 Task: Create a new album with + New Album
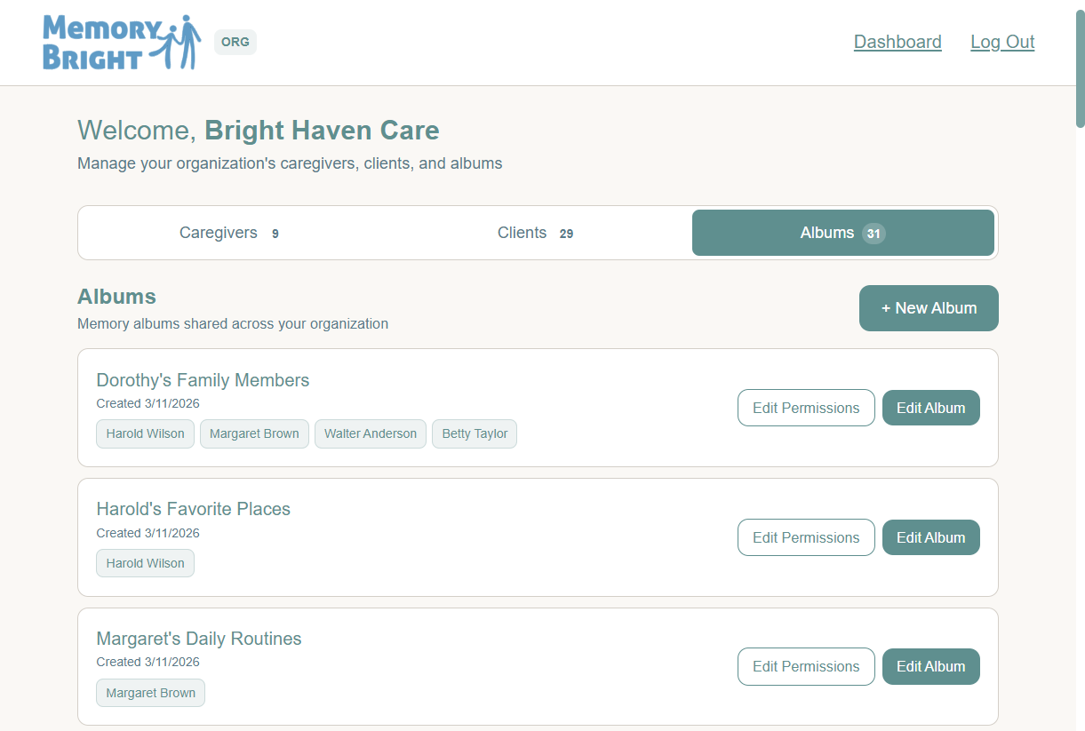click(x=929, y=308)
